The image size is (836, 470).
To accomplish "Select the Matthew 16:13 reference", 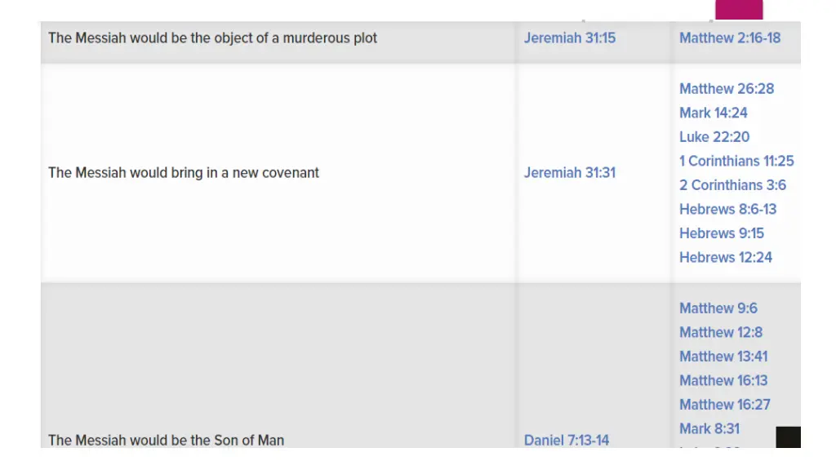I will pyautogui.click(x=723, y=380).
